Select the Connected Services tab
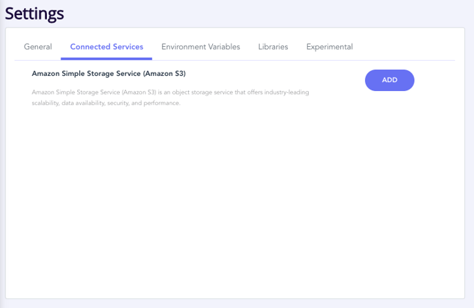Viewport: 474px width, 308px height. (106, 47)
